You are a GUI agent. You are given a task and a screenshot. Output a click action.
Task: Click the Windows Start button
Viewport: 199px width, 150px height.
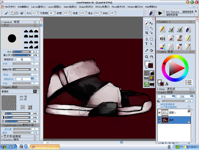pos(9,147)
